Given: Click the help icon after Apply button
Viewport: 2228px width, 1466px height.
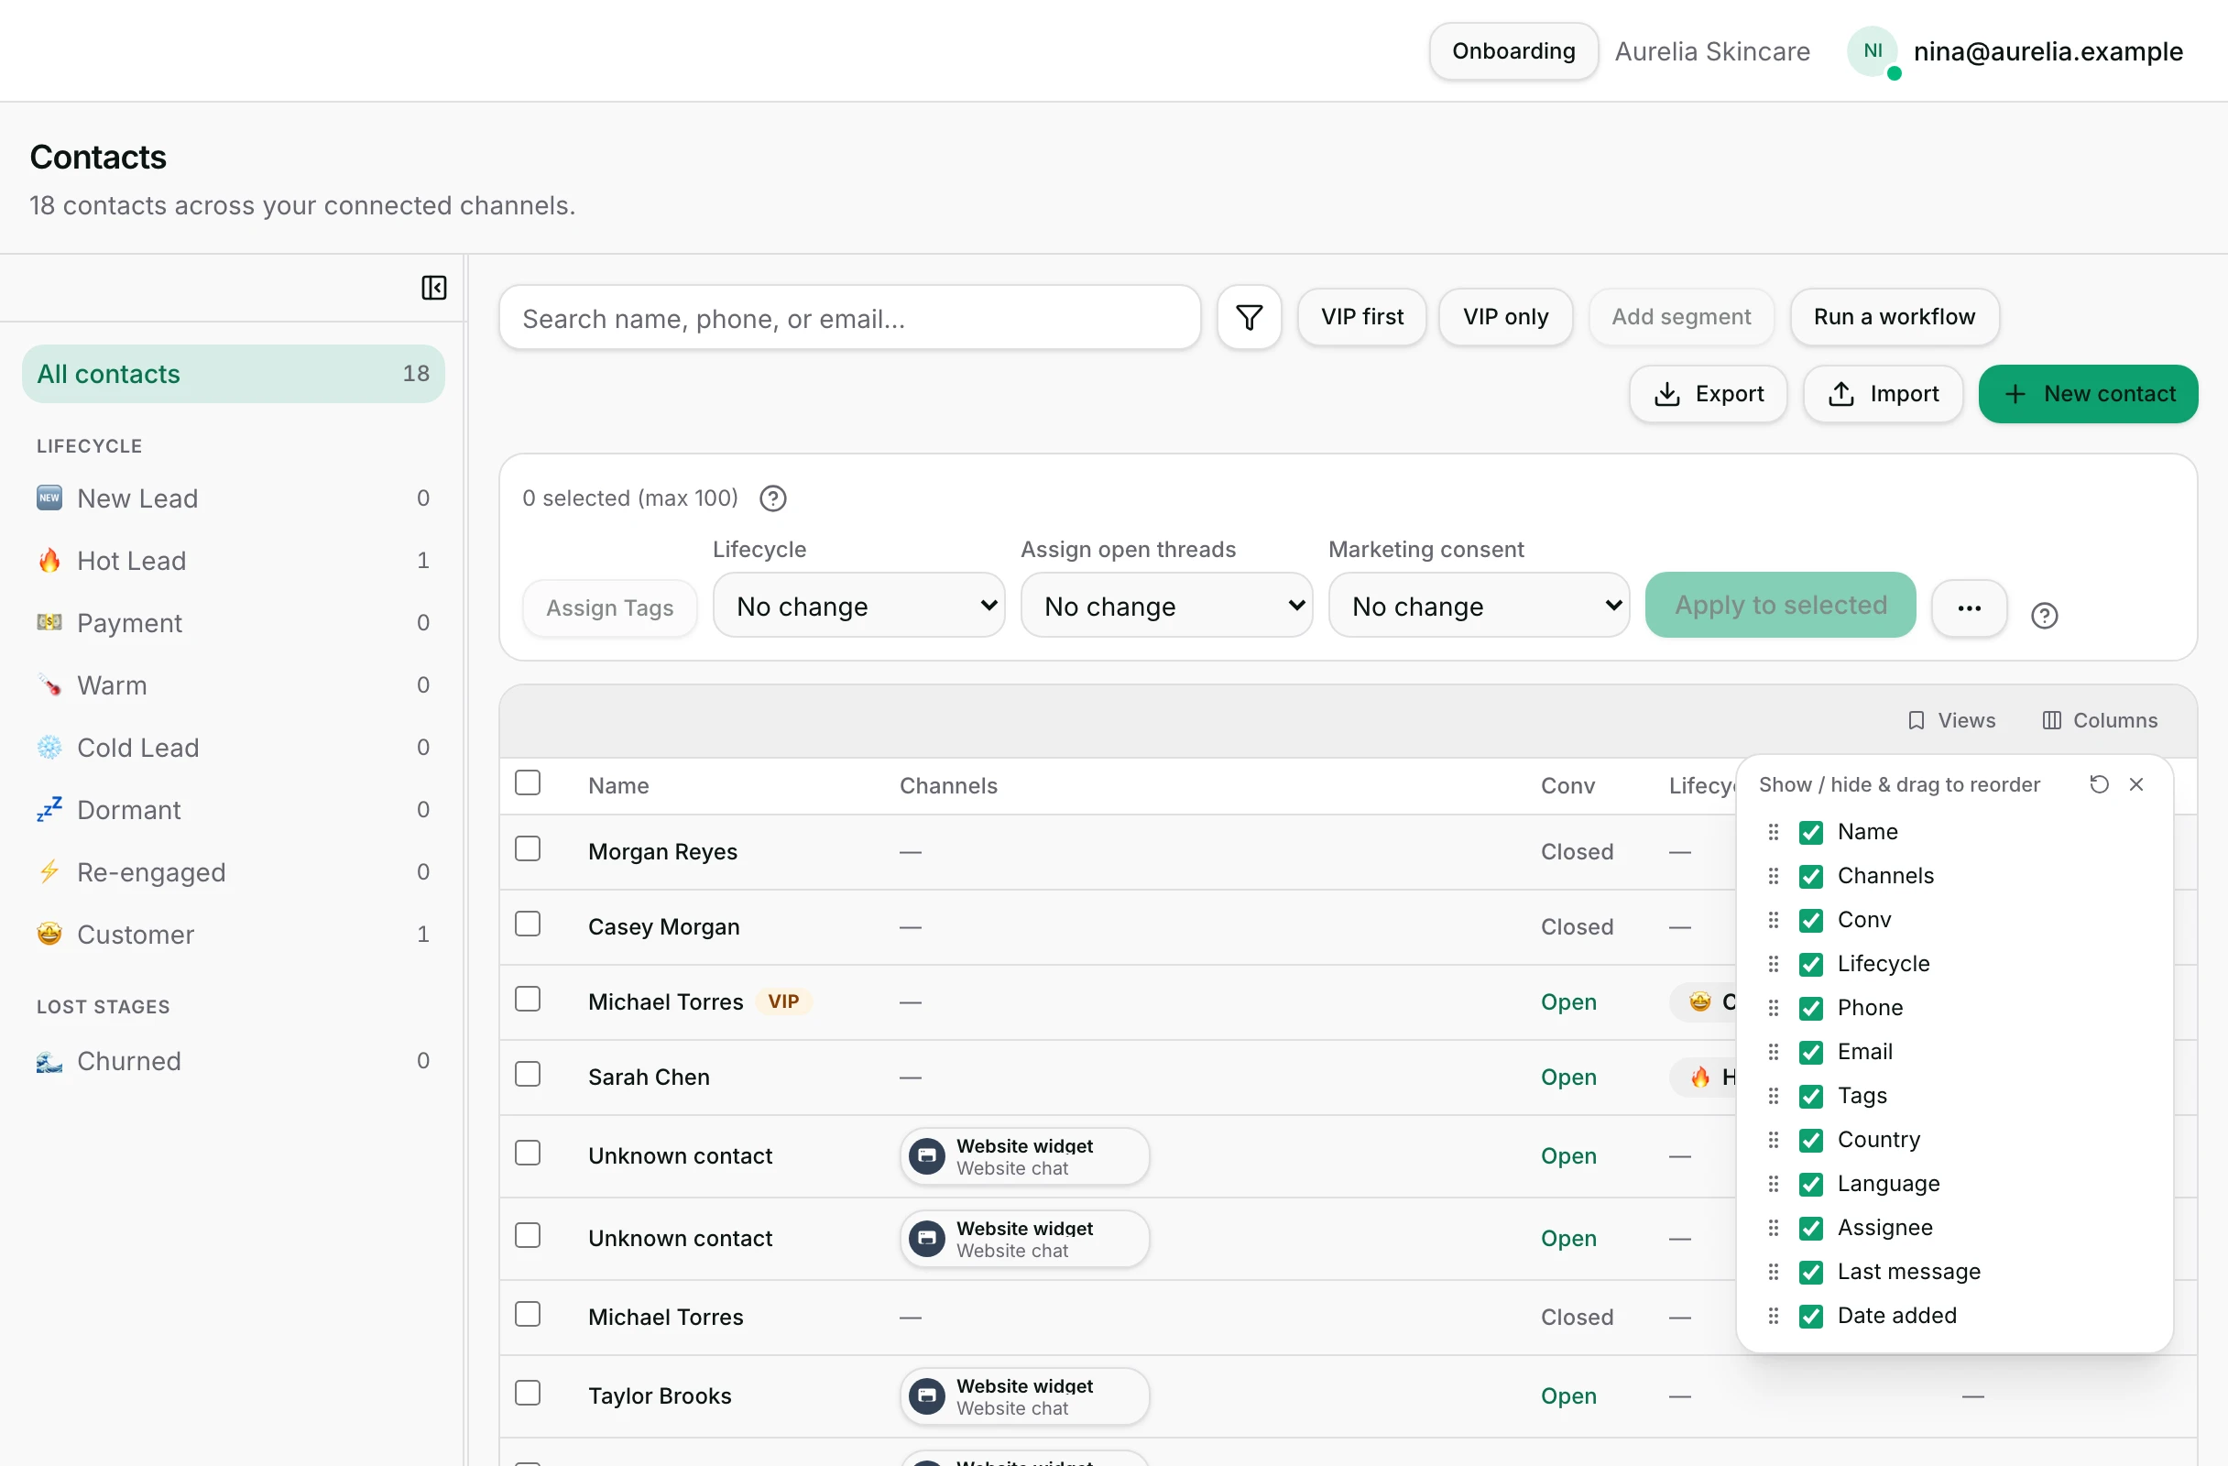Looking at the screenshot, I should point(2045,616).
